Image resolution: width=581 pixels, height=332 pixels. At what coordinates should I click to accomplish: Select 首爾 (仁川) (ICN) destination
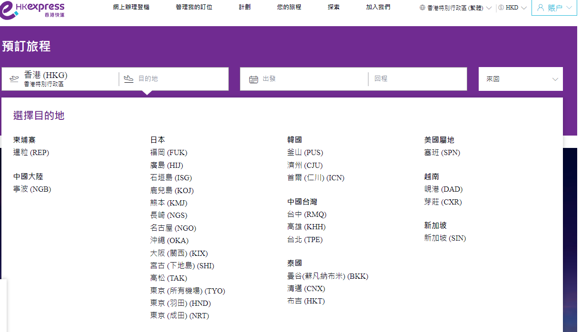(x=315, y=178)
